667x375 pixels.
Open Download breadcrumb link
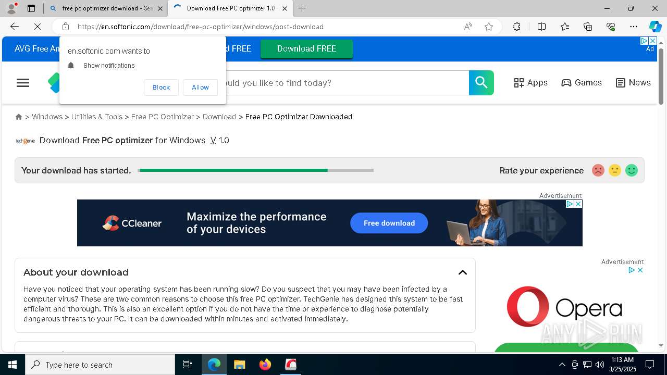pos(219,117)
